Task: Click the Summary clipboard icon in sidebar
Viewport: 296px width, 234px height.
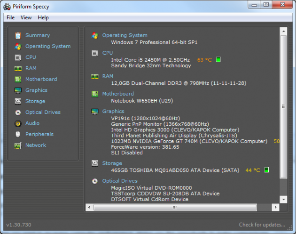Action: (18, 35)
